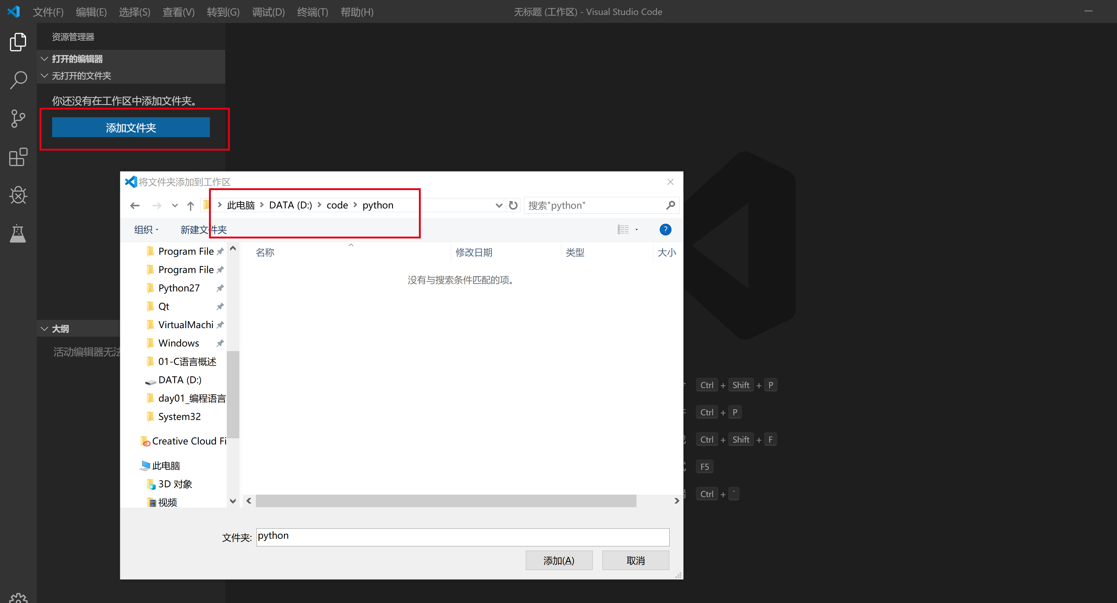Open the Test flask view
Image resolution: width=1117 pixels, height=603 pixels.
[18, 234]
